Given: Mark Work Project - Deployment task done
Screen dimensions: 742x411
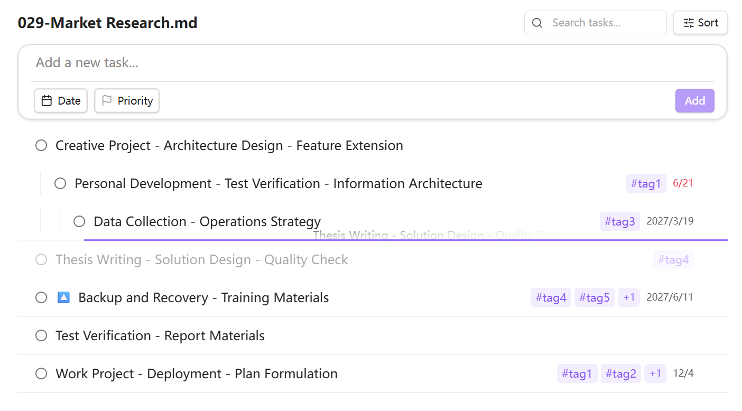Looking at the screenshot, I should point(41,373).
